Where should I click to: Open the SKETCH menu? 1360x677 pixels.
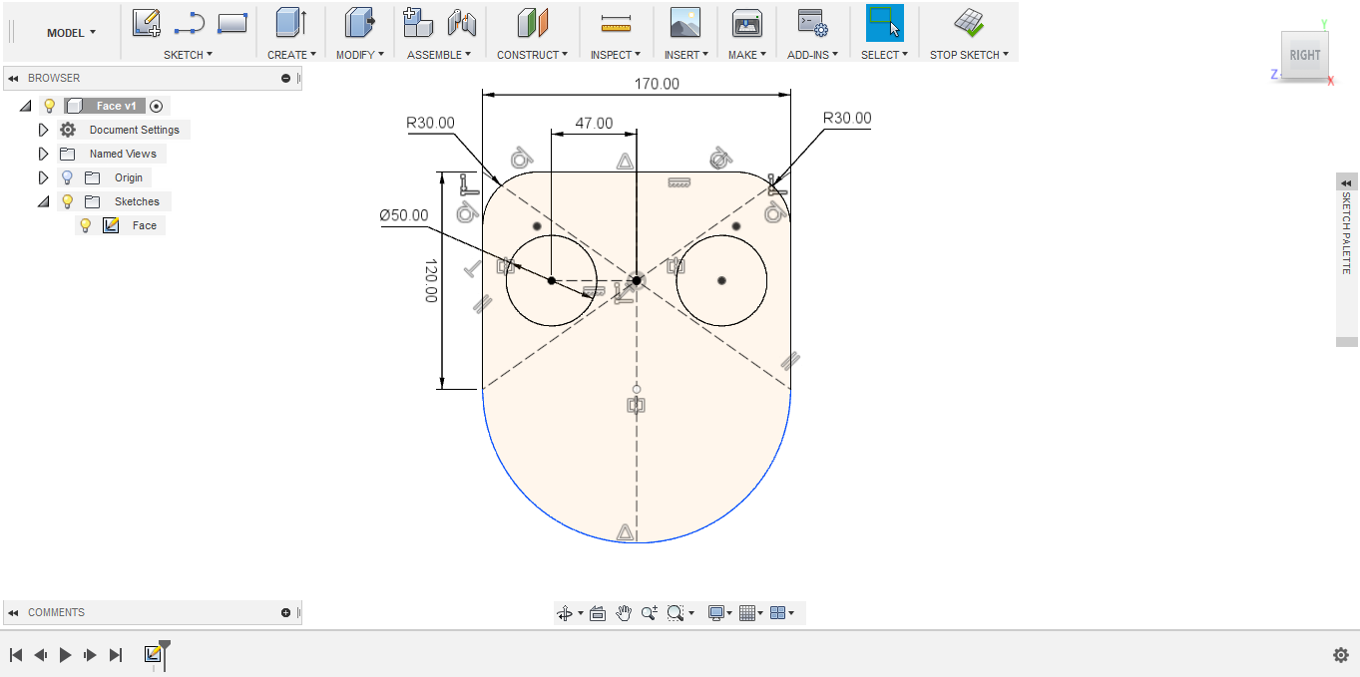coord(188,55)
